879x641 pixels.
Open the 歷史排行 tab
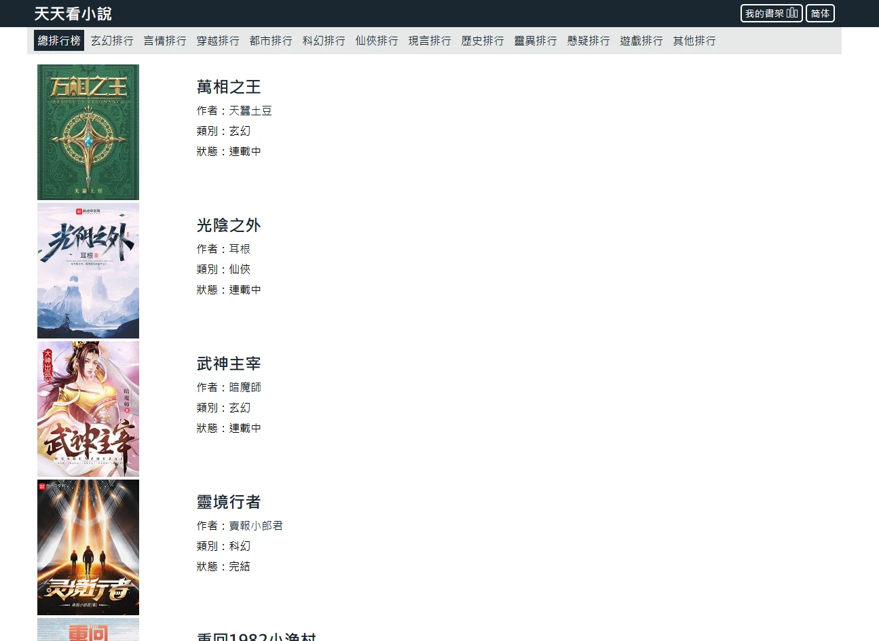[483, 41]
